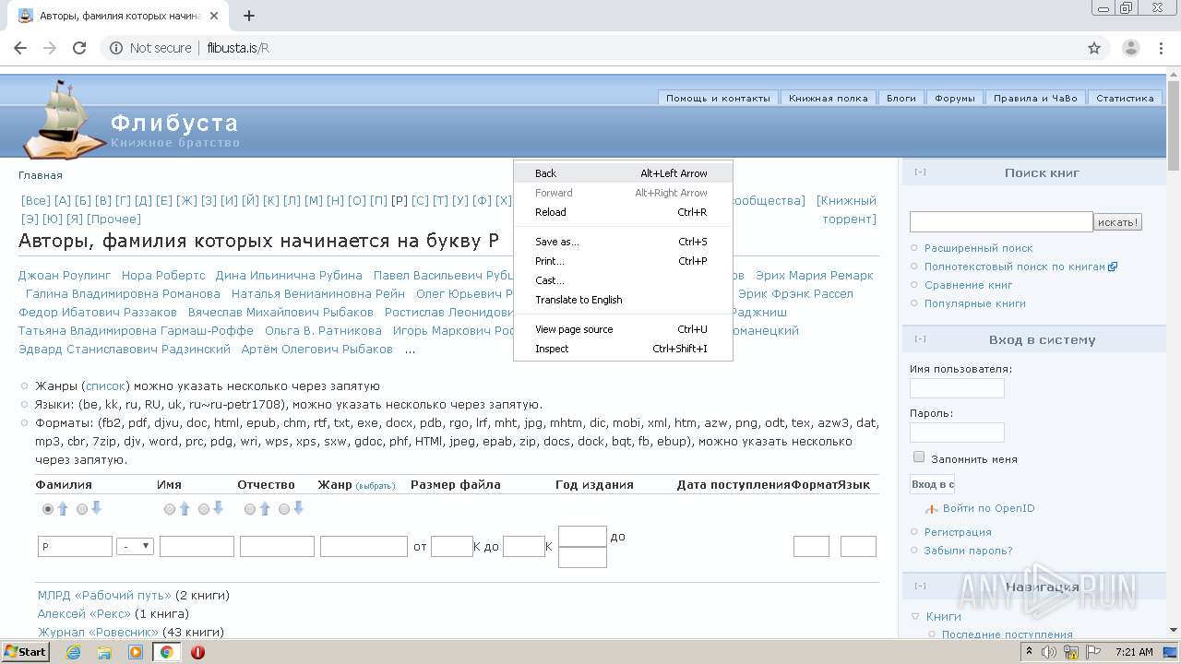This screenshot has width=1181, height=664.
Task: Click the address bar URL flibusta.is/Р
Action: [238, 48]
